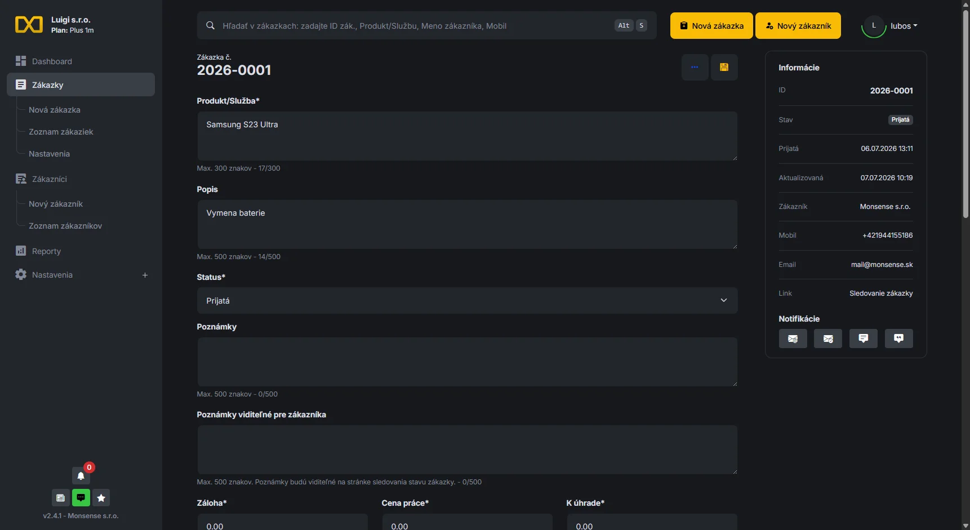Click the page vertical scrollbar
970x530 pixels.
pyautogui.click(x=965, y=113)
